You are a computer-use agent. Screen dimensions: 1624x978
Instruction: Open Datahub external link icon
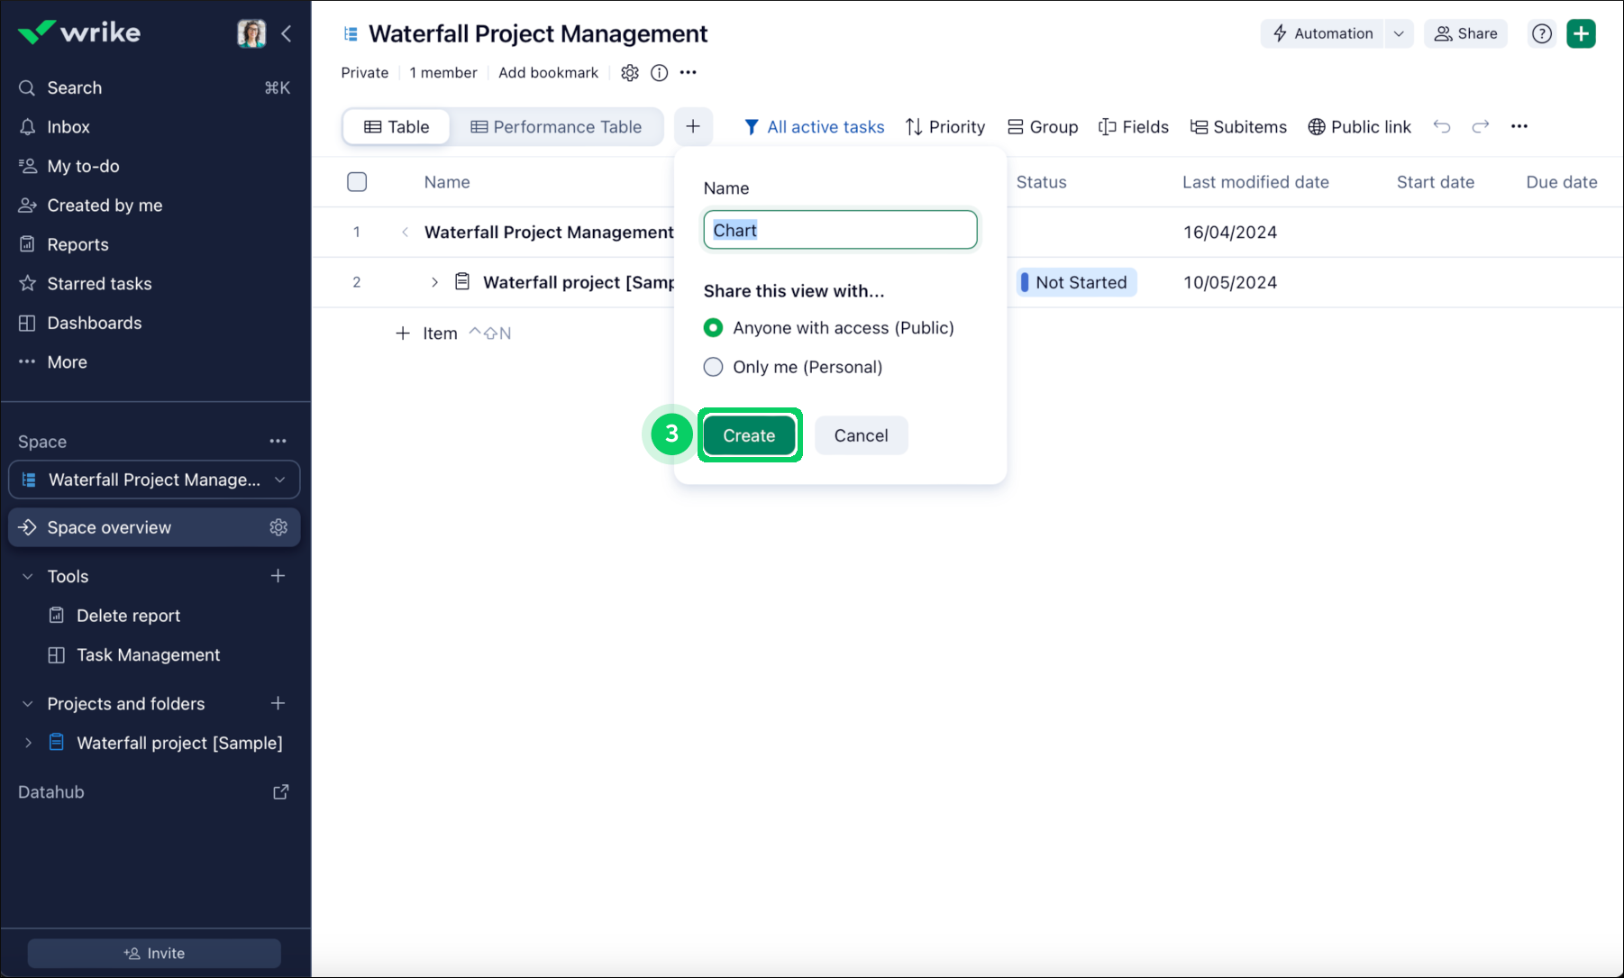point(281,791)
